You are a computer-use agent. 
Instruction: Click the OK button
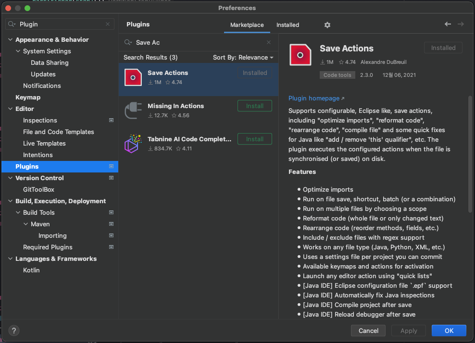(449, 331)
